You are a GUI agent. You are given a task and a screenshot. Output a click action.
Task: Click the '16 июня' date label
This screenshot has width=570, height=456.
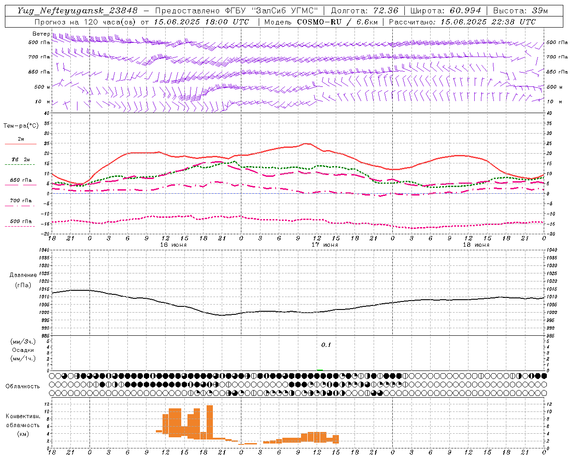[x=173, y=245]
